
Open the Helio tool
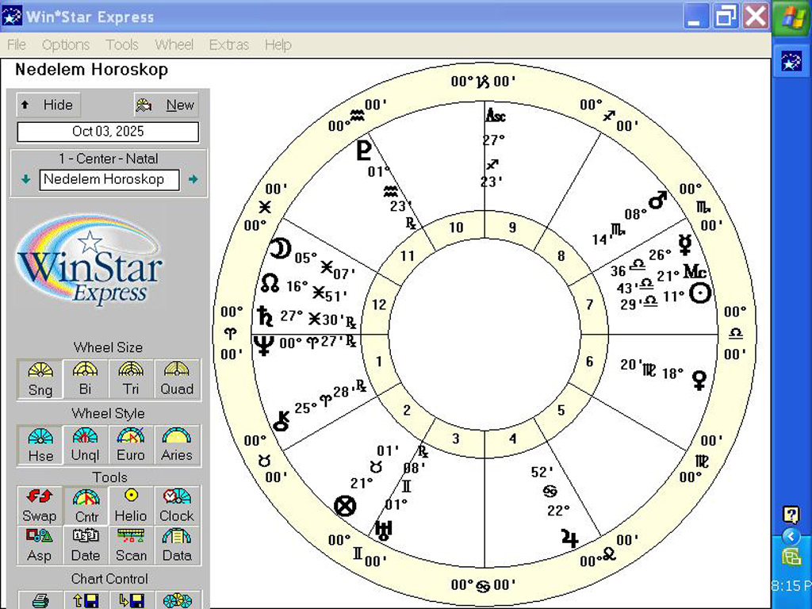(x=131, y=505)
